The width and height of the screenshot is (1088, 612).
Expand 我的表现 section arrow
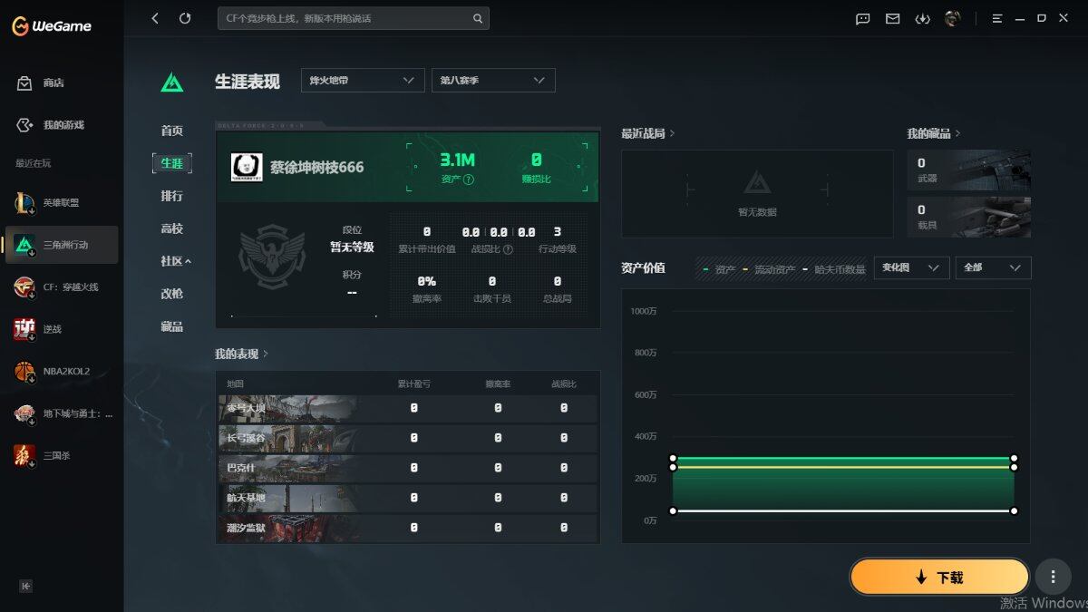coord(266,354)
